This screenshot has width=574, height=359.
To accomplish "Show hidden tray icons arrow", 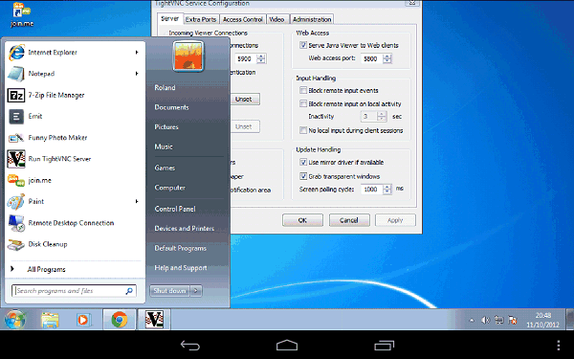I will (472, 320).
